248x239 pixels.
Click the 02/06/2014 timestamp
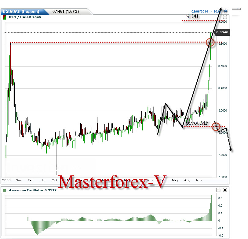point(206,11)
